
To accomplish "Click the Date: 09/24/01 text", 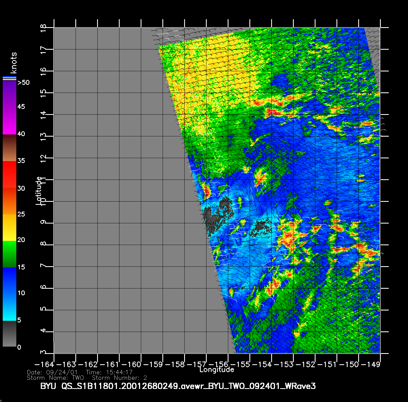I will pos(52,372).
